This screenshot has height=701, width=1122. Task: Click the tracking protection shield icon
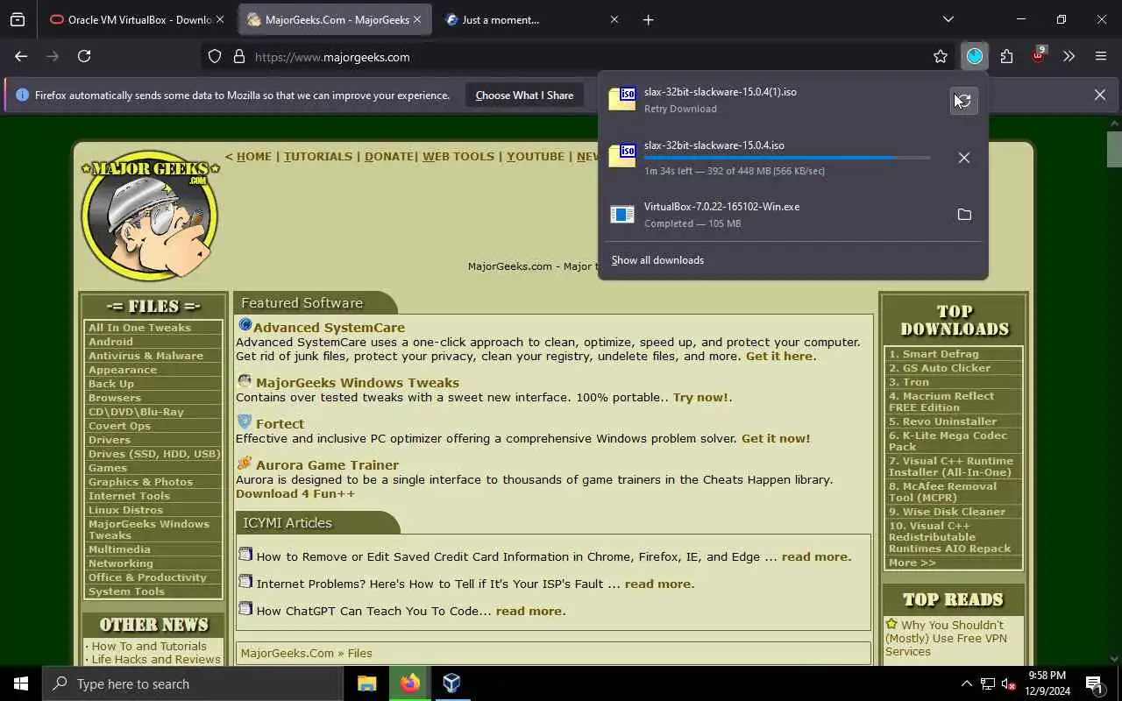tap(215, 57)
